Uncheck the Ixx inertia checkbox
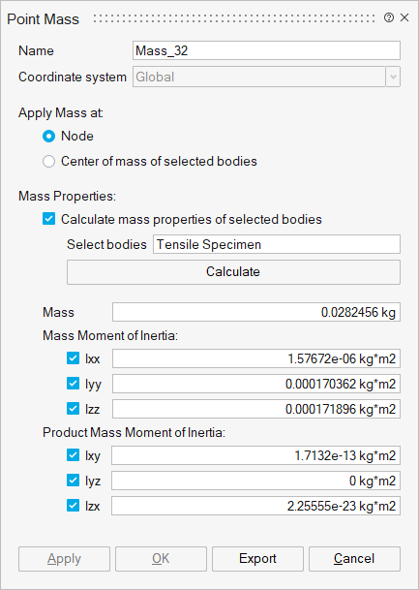 click(73, 358)
